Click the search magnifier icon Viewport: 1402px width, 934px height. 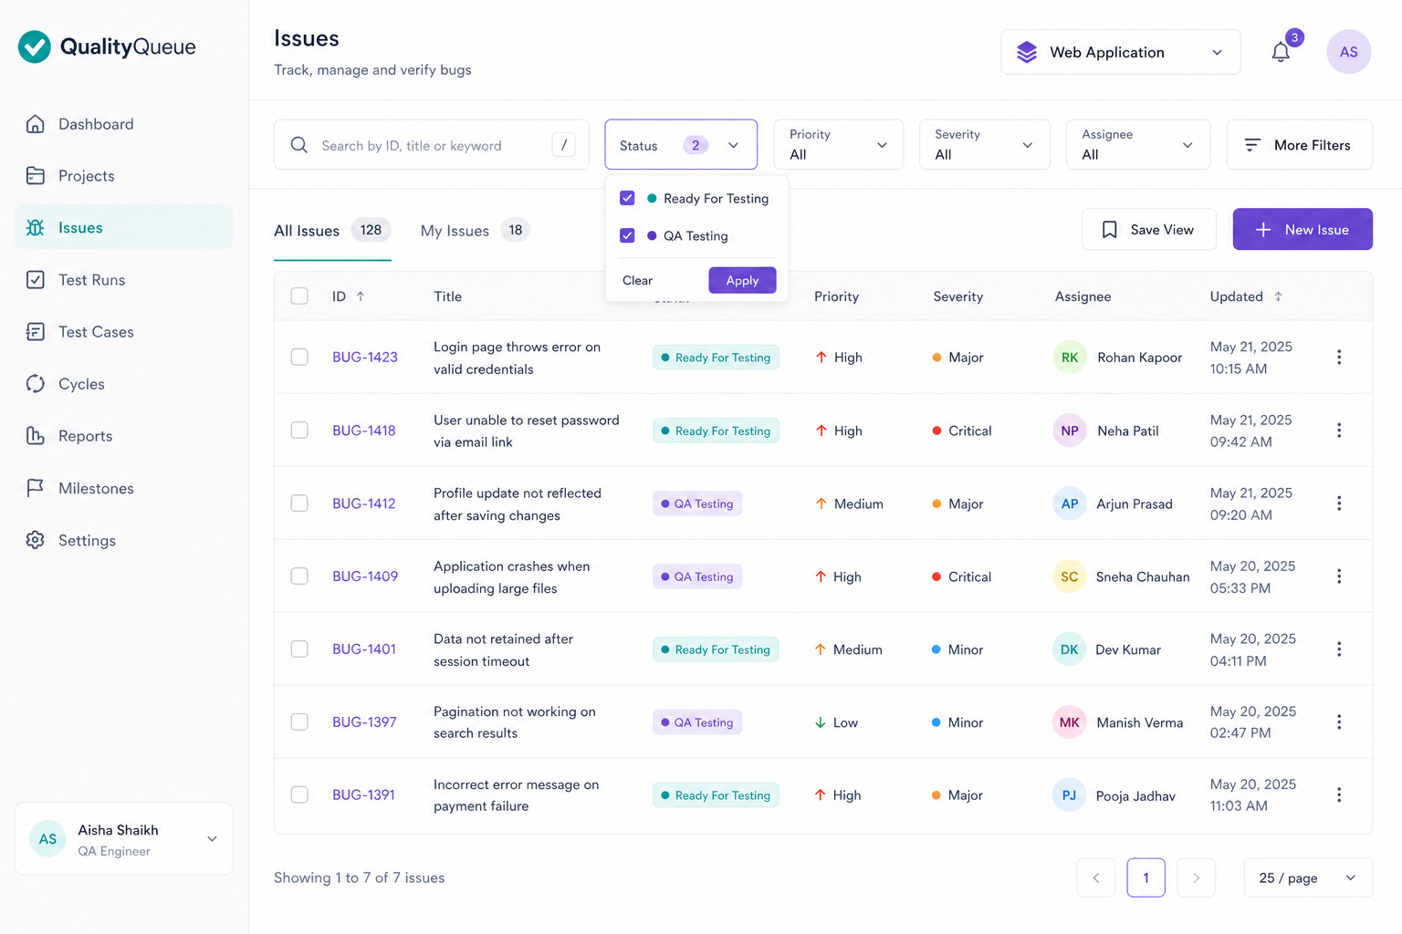point(298,145)
